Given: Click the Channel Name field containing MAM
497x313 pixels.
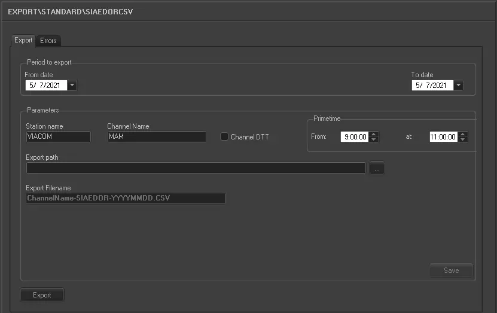Looking at the screenshot, I should point(156,136).
